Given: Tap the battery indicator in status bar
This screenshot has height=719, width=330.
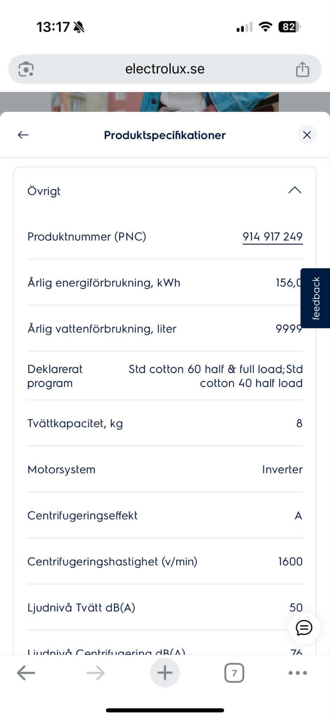Looking at the screenshot, I should pos(289,27).
